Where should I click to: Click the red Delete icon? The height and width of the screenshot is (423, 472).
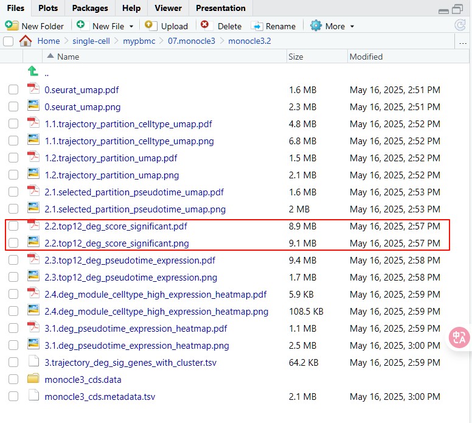(205, 24)
